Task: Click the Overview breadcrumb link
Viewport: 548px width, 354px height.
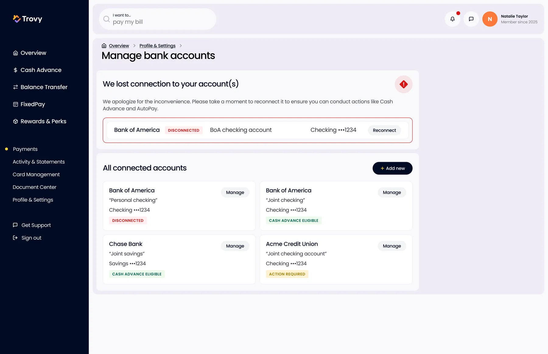Action: pyautogui.click(x=119, y=46)
